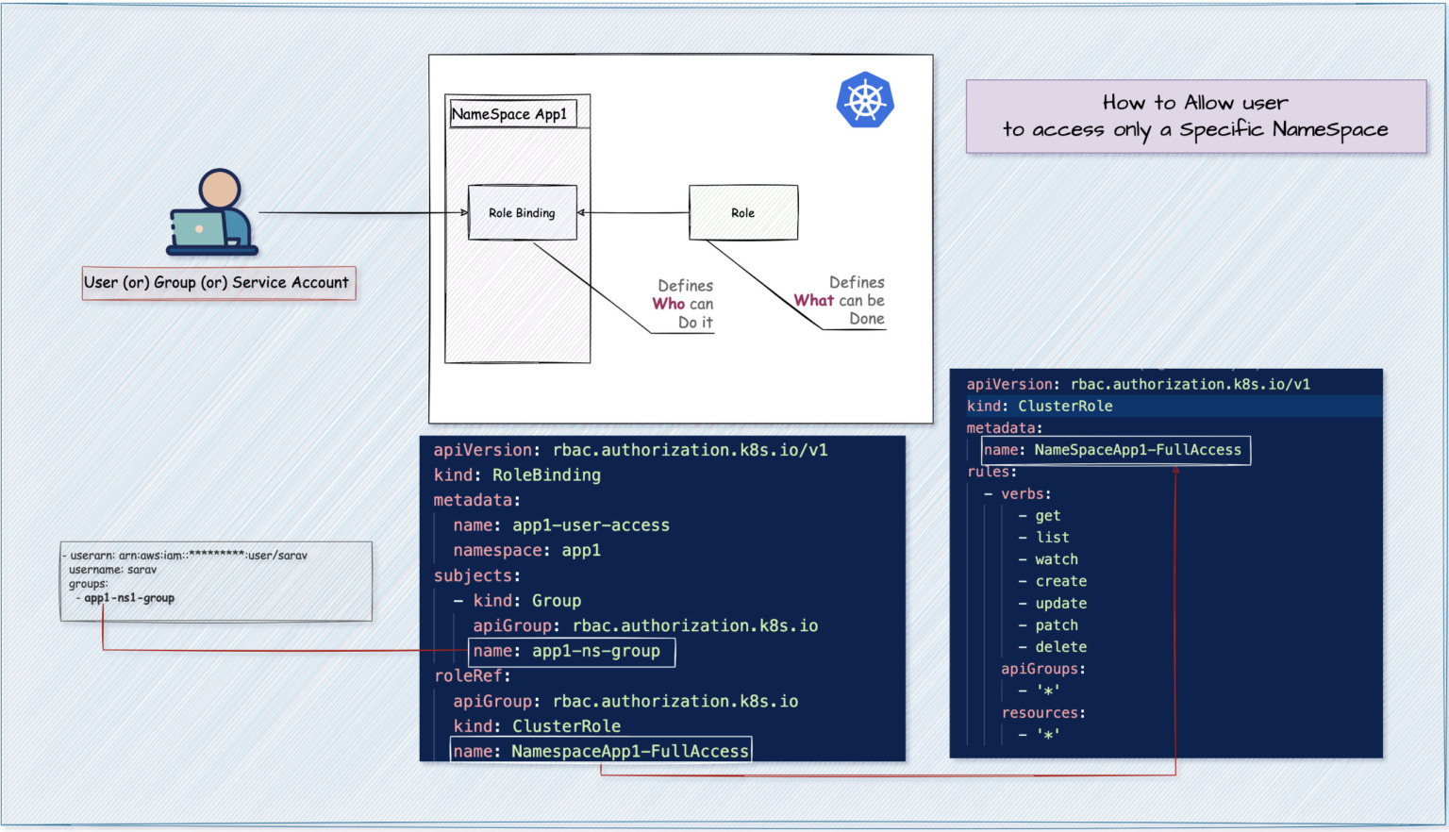
Task: Click the 'How to Allow user' title banner
Action: click(1196, 116)
